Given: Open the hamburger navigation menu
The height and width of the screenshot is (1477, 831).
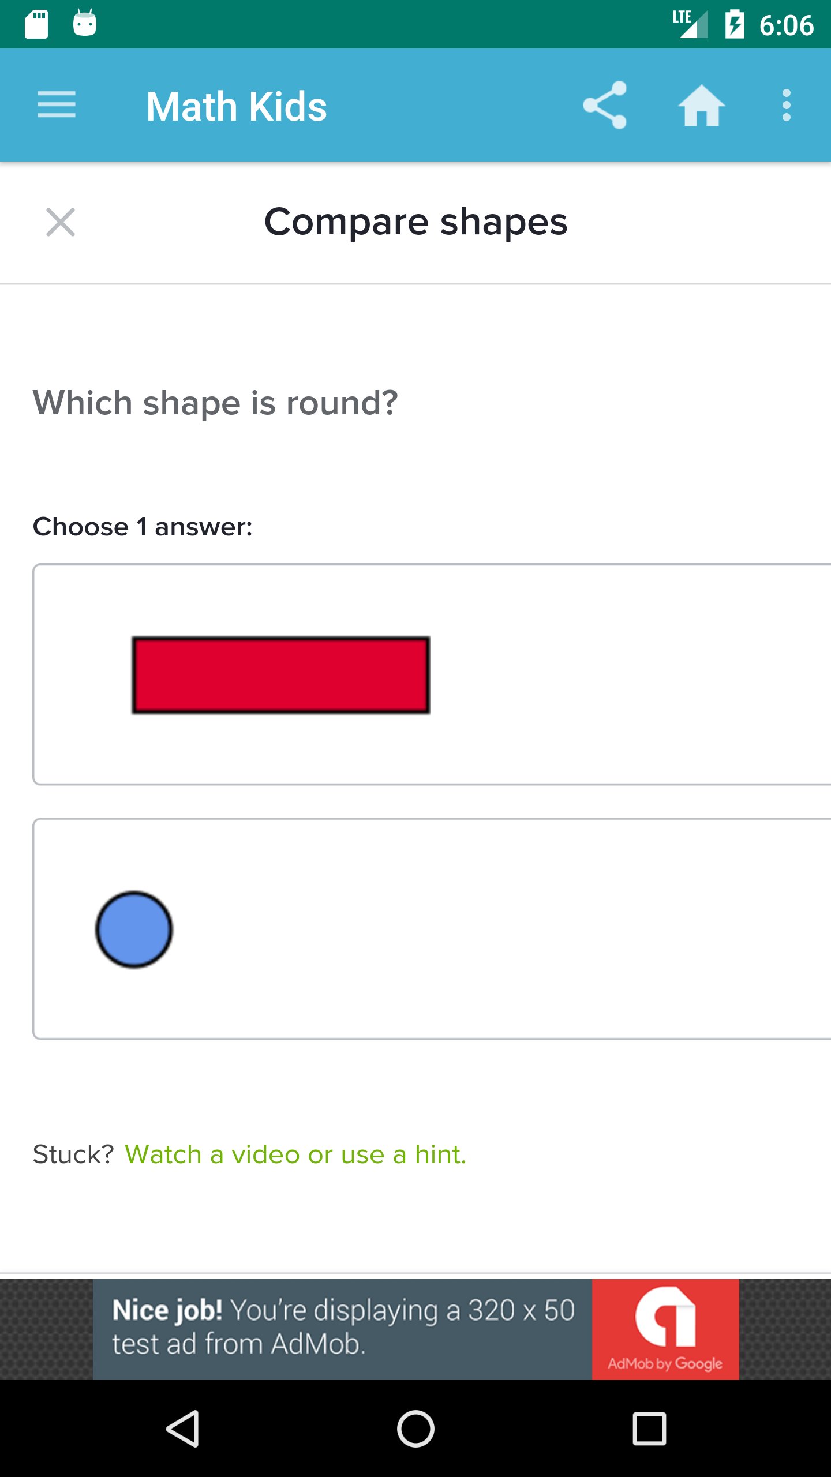Looking at the screenshot, I should point(56,105).
